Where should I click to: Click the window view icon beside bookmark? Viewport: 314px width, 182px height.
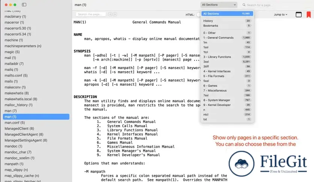pos(299,14)
